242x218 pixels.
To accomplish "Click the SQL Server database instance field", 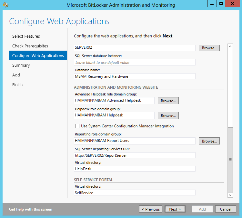I will click(x=135, y=62).
